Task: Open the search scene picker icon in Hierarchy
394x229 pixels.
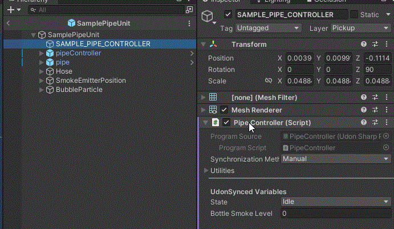Action: (189, 10)
